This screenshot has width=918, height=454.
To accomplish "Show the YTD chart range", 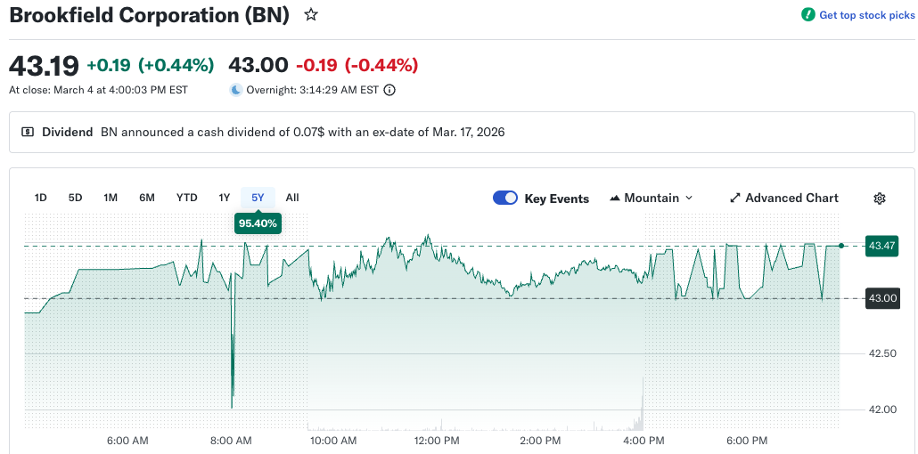I will tap(186, 198).
